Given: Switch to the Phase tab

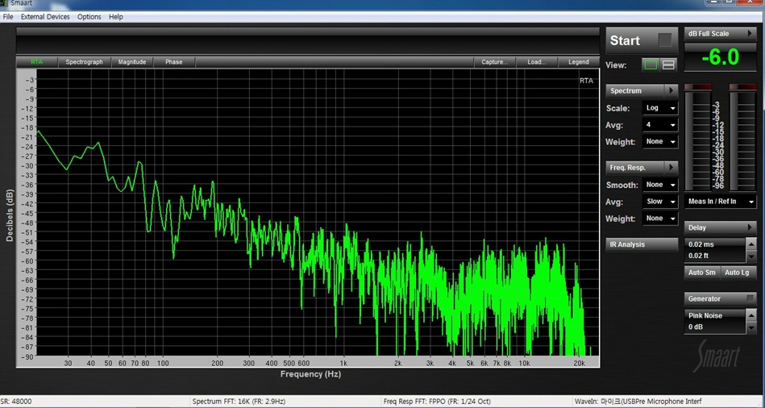Looking at the screenshot, I should pos(173,62).
